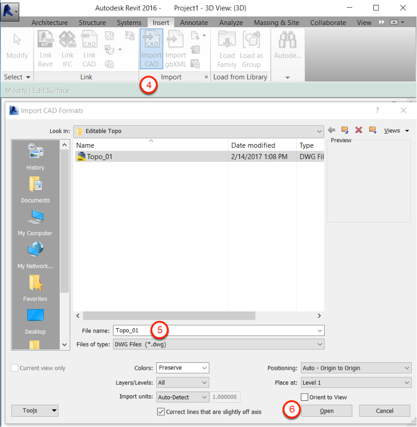Click the Link IFC icon
Image resolution: width=417 pixels, height=427 pixels.
[x=67, y=39]
